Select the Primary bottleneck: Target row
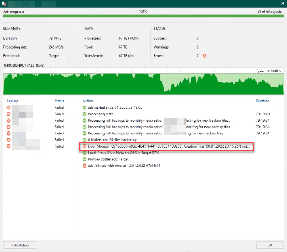The image size is (287, 252). [x=108, y=159]
